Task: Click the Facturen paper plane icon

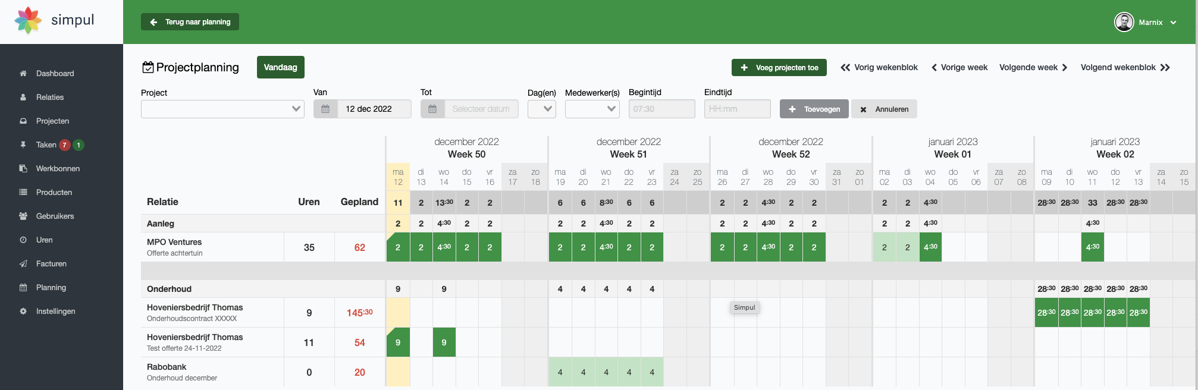Action: point(23,264)
